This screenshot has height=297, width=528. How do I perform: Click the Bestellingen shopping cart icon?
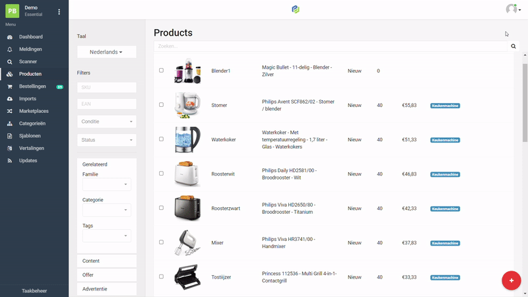(x=9, y=86)
